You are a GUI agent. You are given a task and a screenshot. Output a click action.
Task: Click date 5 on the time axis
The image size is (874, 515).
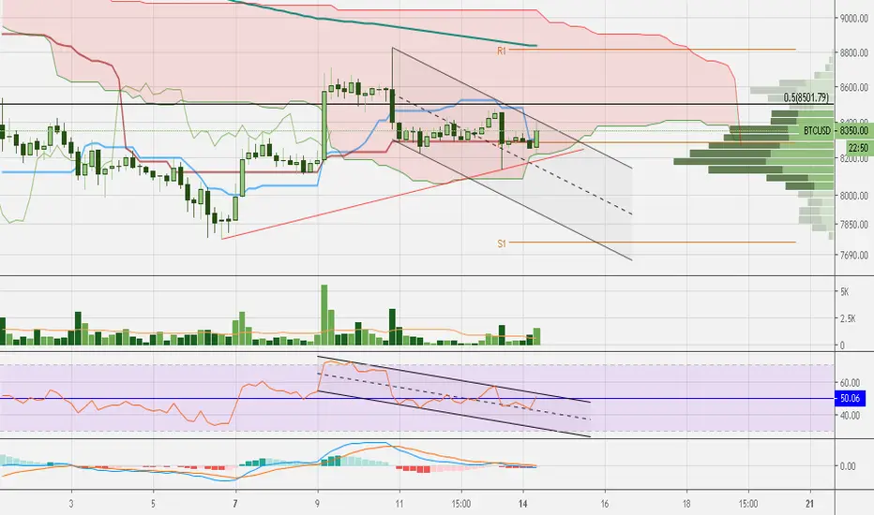[153, 504]
